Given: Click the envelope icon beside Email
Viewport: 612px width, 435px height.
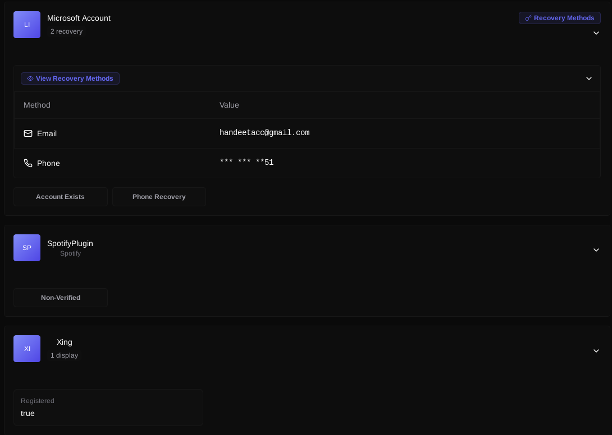Looking at the screenshot, I should [x=28, y=133].
